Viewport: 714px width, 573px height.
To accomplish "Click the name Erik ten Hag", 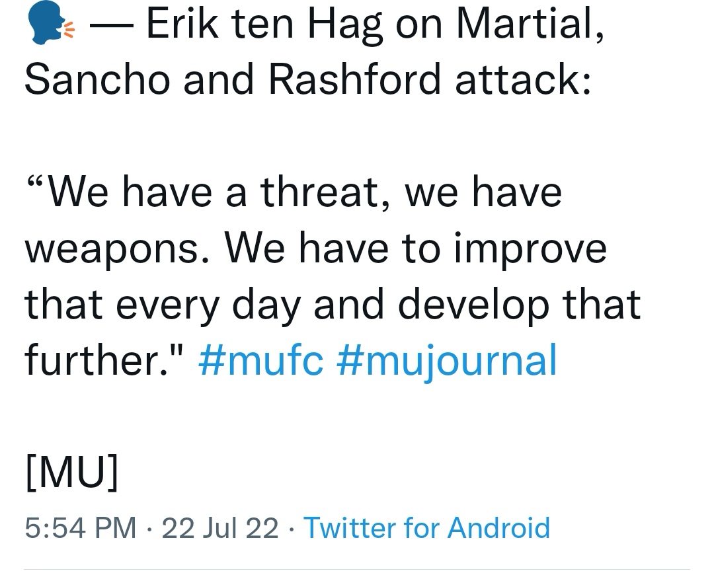I will [x=264, y=25].
